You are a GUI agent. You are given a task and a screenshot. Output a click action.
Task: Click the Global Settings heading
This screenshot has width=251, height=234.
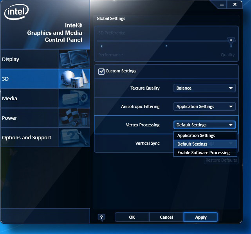111,18
